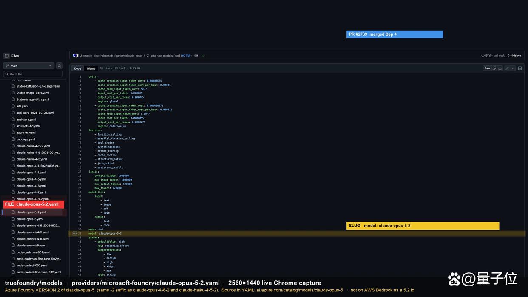
Task: Open more edit options dropdown arrow
Action: point(513,68)
